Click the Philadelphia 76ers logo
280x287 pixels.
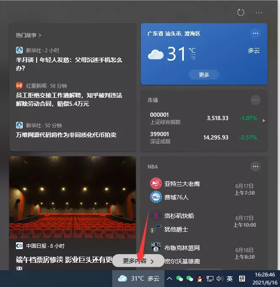point(156,197)
